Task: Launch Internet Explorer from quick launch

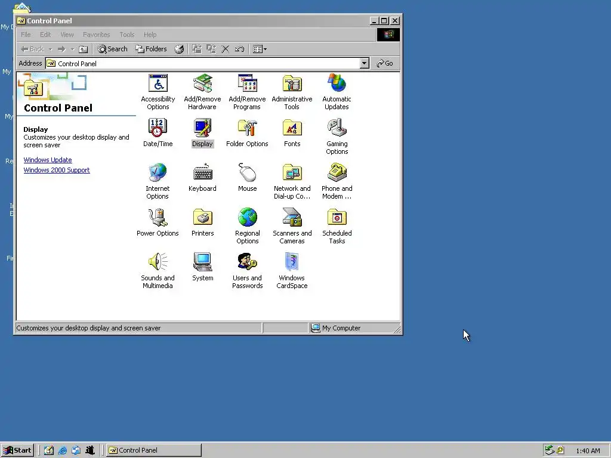Action: pos(62,450)
